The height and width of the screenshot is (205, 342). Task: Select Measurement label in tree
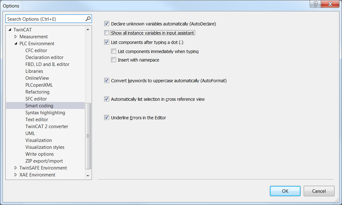coord(34,37)
